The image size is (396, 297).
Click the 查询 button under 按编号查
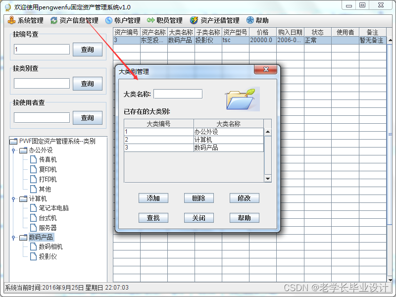88,49
